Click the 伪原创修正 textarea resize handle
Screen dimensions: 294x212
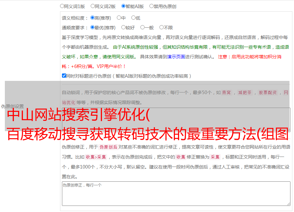(x=288, y=203)
